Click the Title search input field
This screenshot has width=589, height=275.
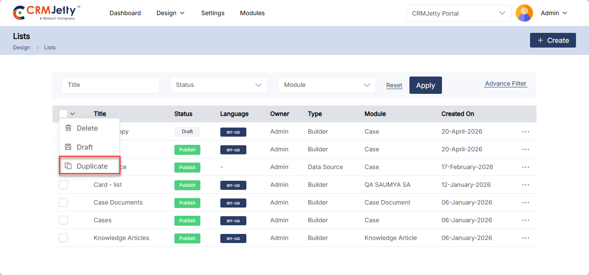pyautogui.click(x=111, y=85)
